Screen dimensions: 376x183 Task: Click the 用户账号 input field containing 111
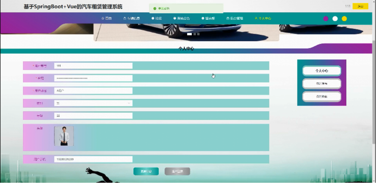93,66
